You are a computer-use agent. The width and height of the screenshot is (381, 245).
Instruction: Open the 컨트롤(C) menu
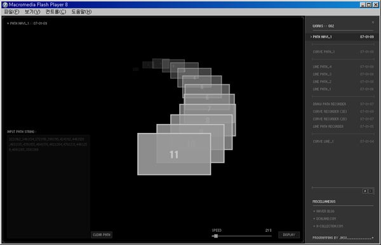pyautogui.click(x=56, y=11)
